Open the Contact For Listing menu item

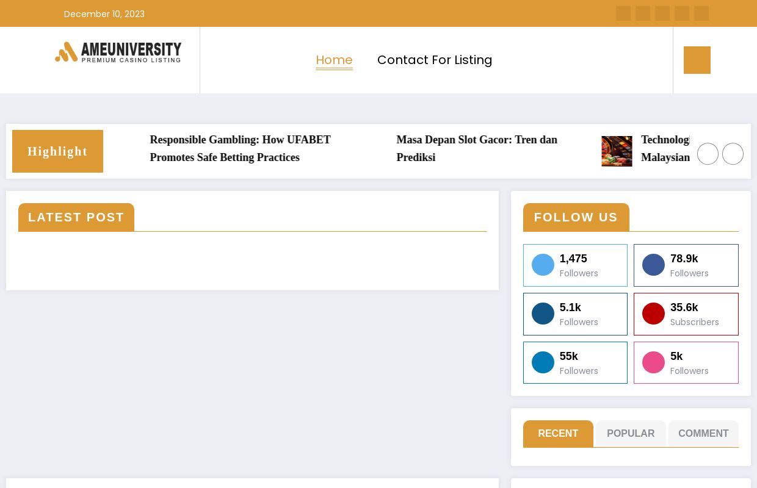[435, 60]
